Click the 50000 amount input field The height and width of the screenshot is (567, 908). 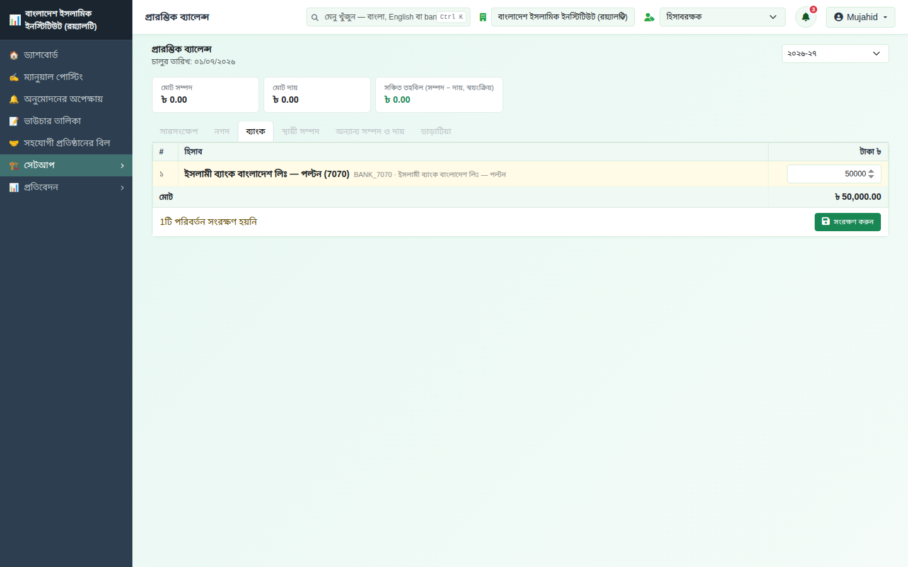834,174
